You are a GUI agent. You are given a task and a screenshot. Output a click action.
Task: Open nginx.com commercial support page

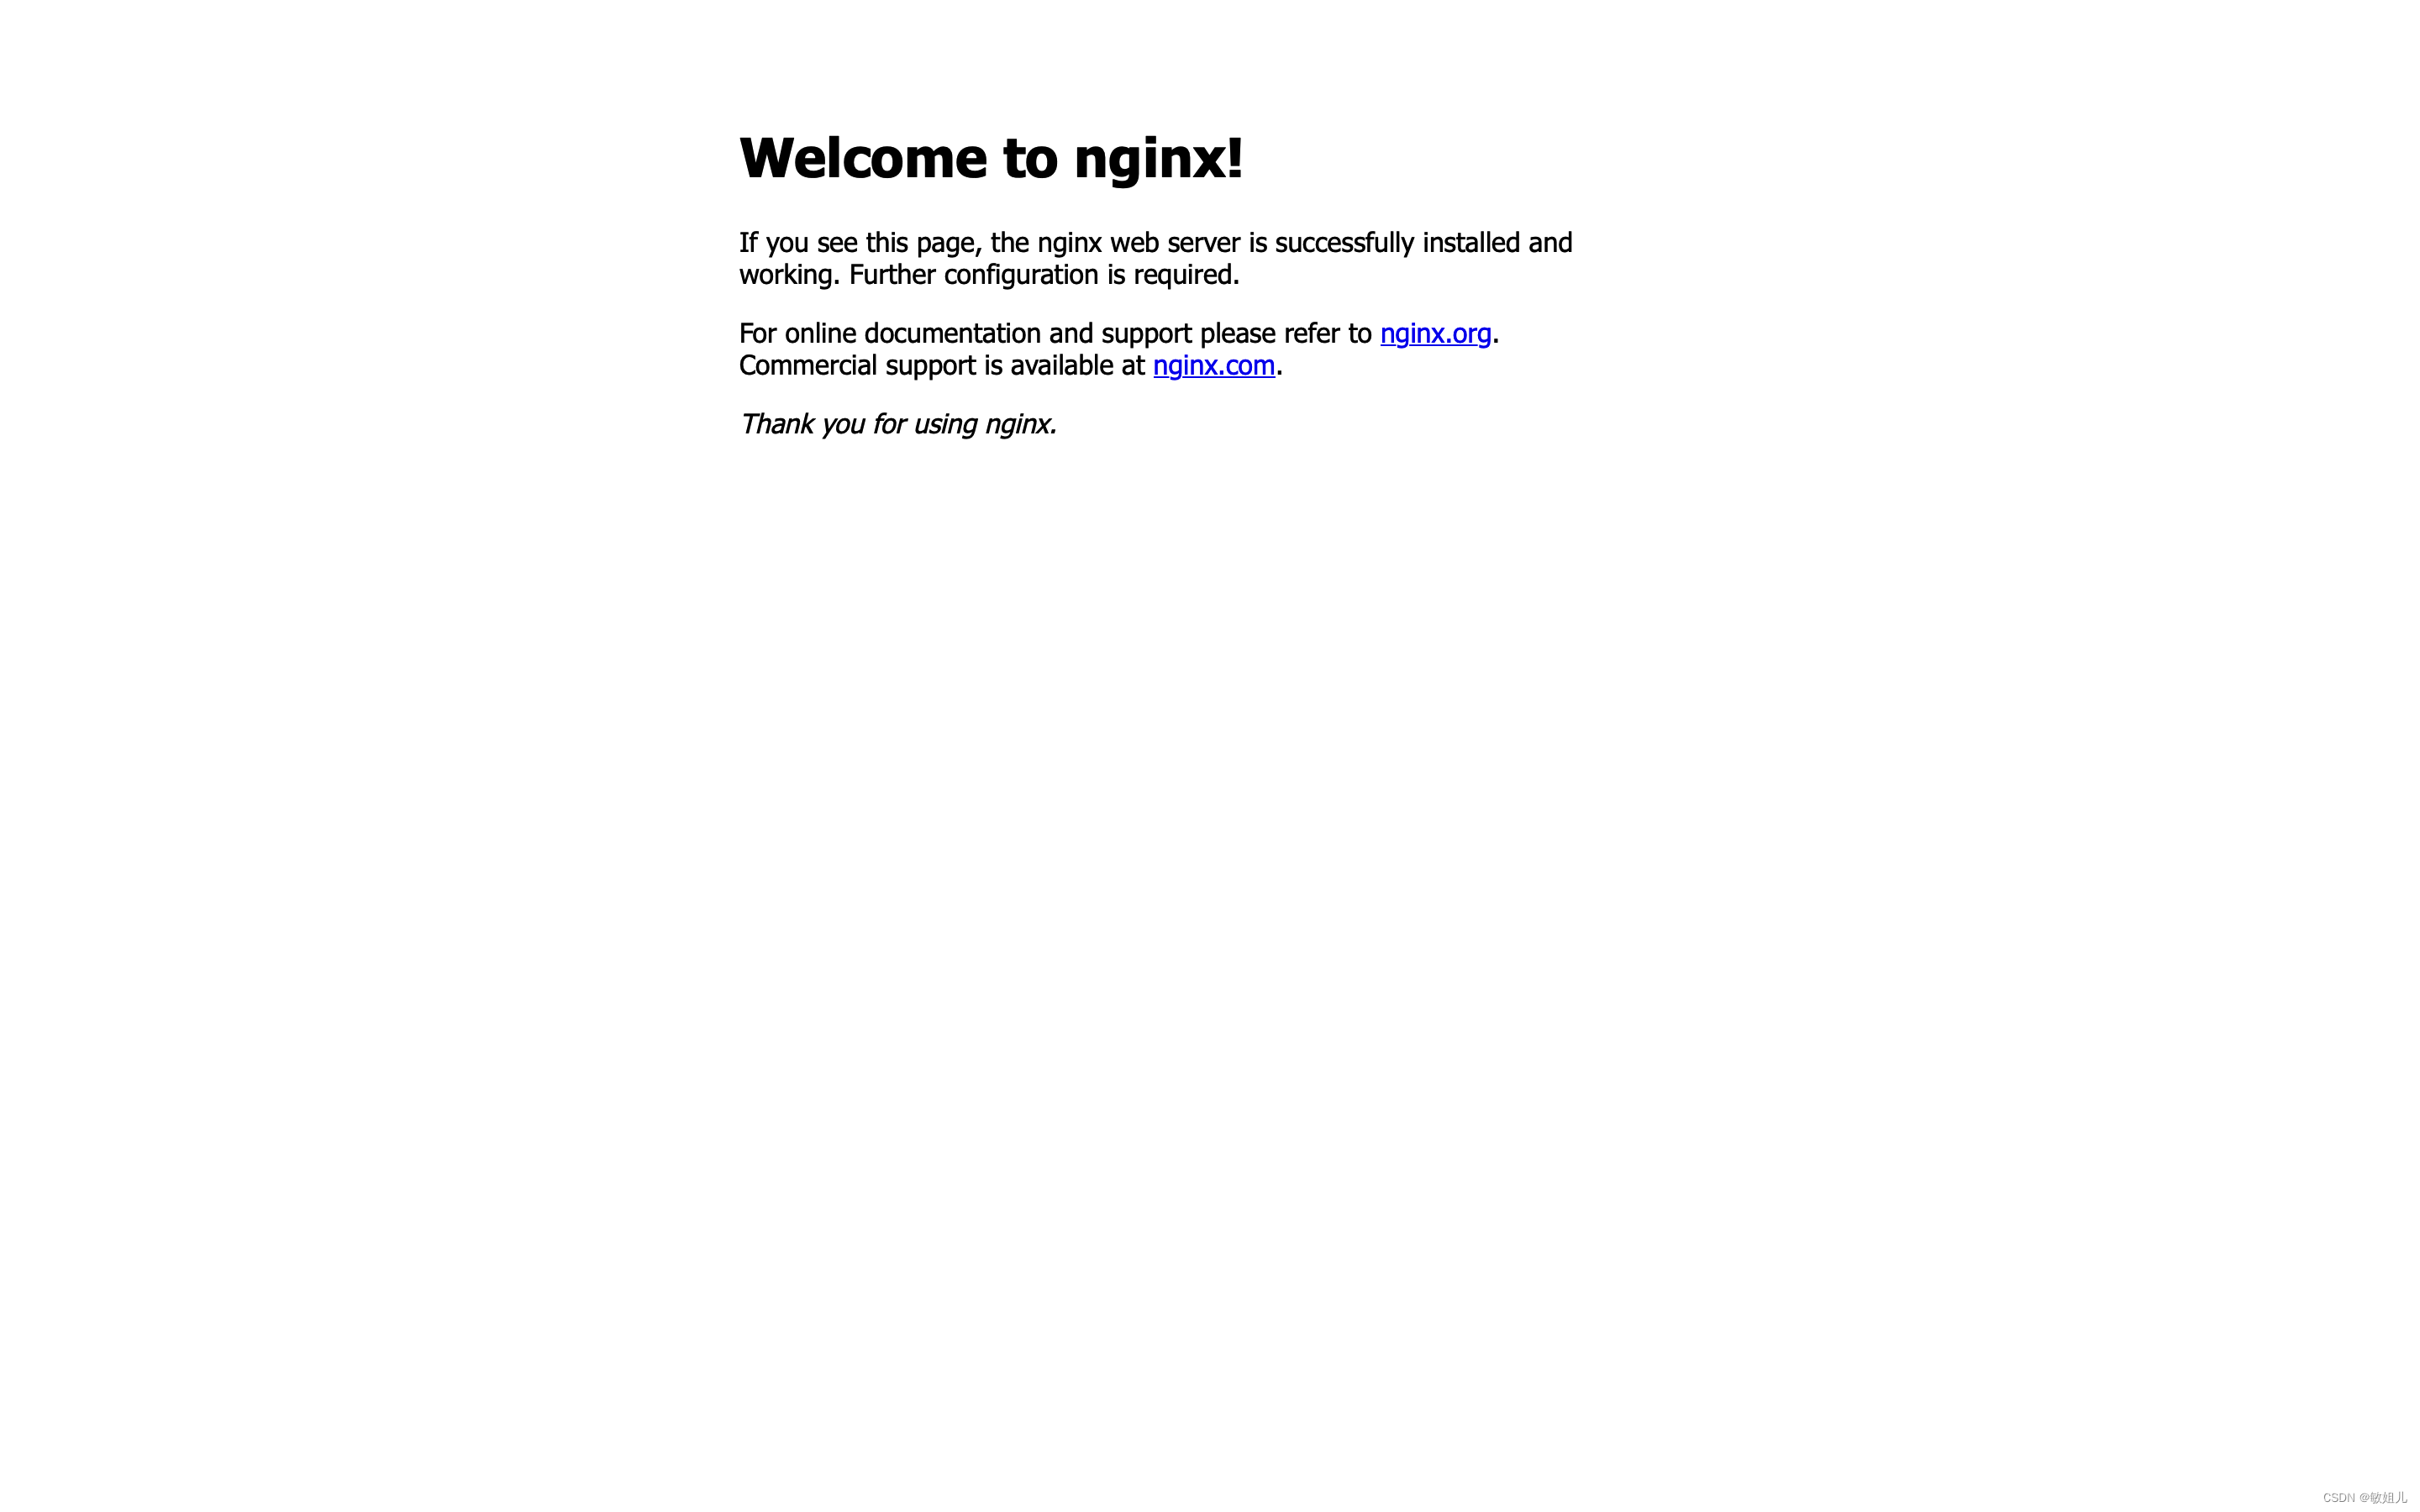coord(1214,365)
